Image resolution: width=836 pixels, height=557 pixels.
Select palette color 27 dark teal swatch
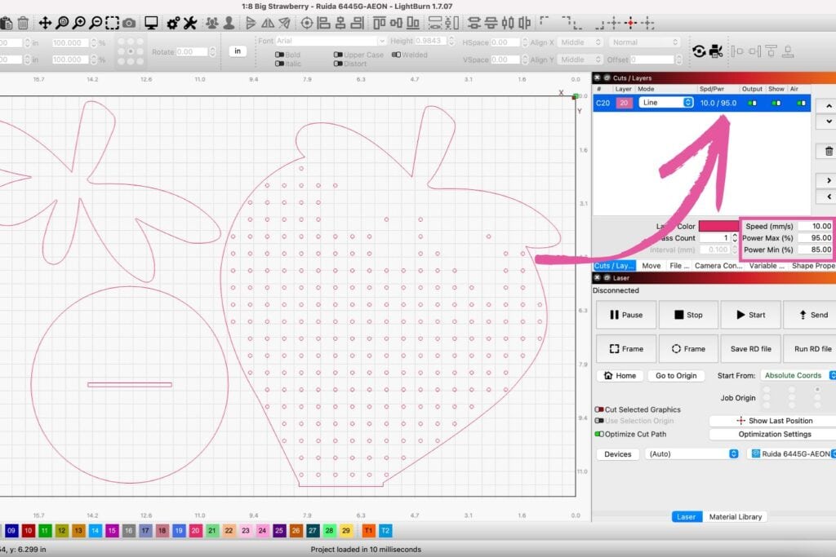(313, 530)
